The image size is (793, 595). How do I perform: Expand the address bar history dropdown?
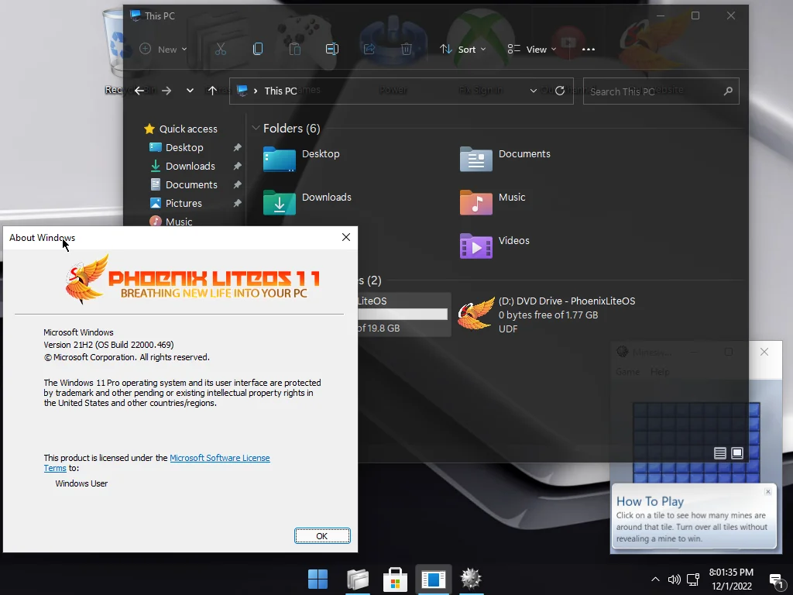click(533, 91)
